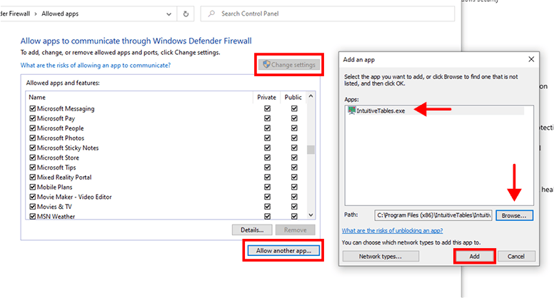Toggle the Microsoft Tips name checkbox
Viewport: 554px width, 298px height.
(33, 168)
